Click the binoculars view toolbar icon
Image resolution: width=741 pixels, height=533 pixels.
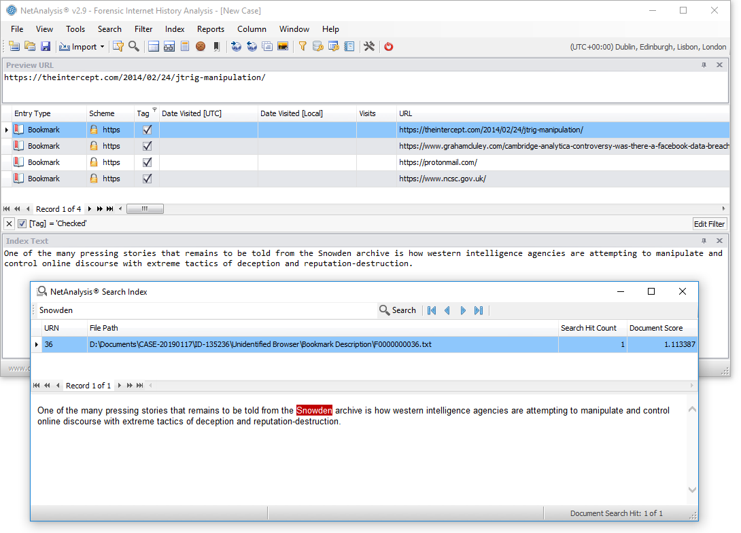(169, 46)
